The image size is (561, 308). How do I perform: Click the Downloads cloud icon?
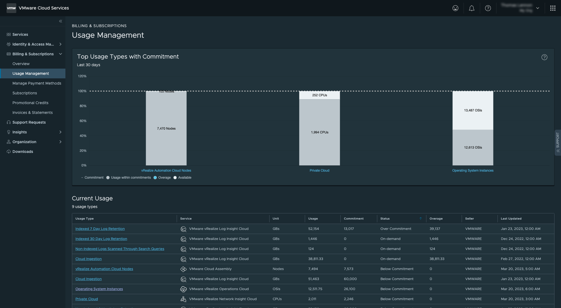[x=9, y=152]
